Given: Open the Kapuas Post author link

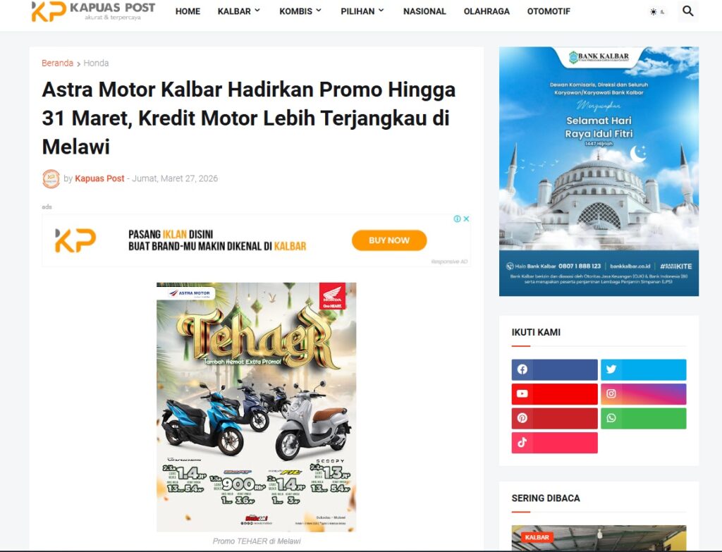Looking at the screenshot, I should click(99, 178).
